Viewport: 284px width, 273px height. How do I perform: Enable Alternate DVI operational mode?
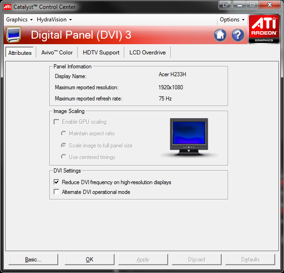57,192
